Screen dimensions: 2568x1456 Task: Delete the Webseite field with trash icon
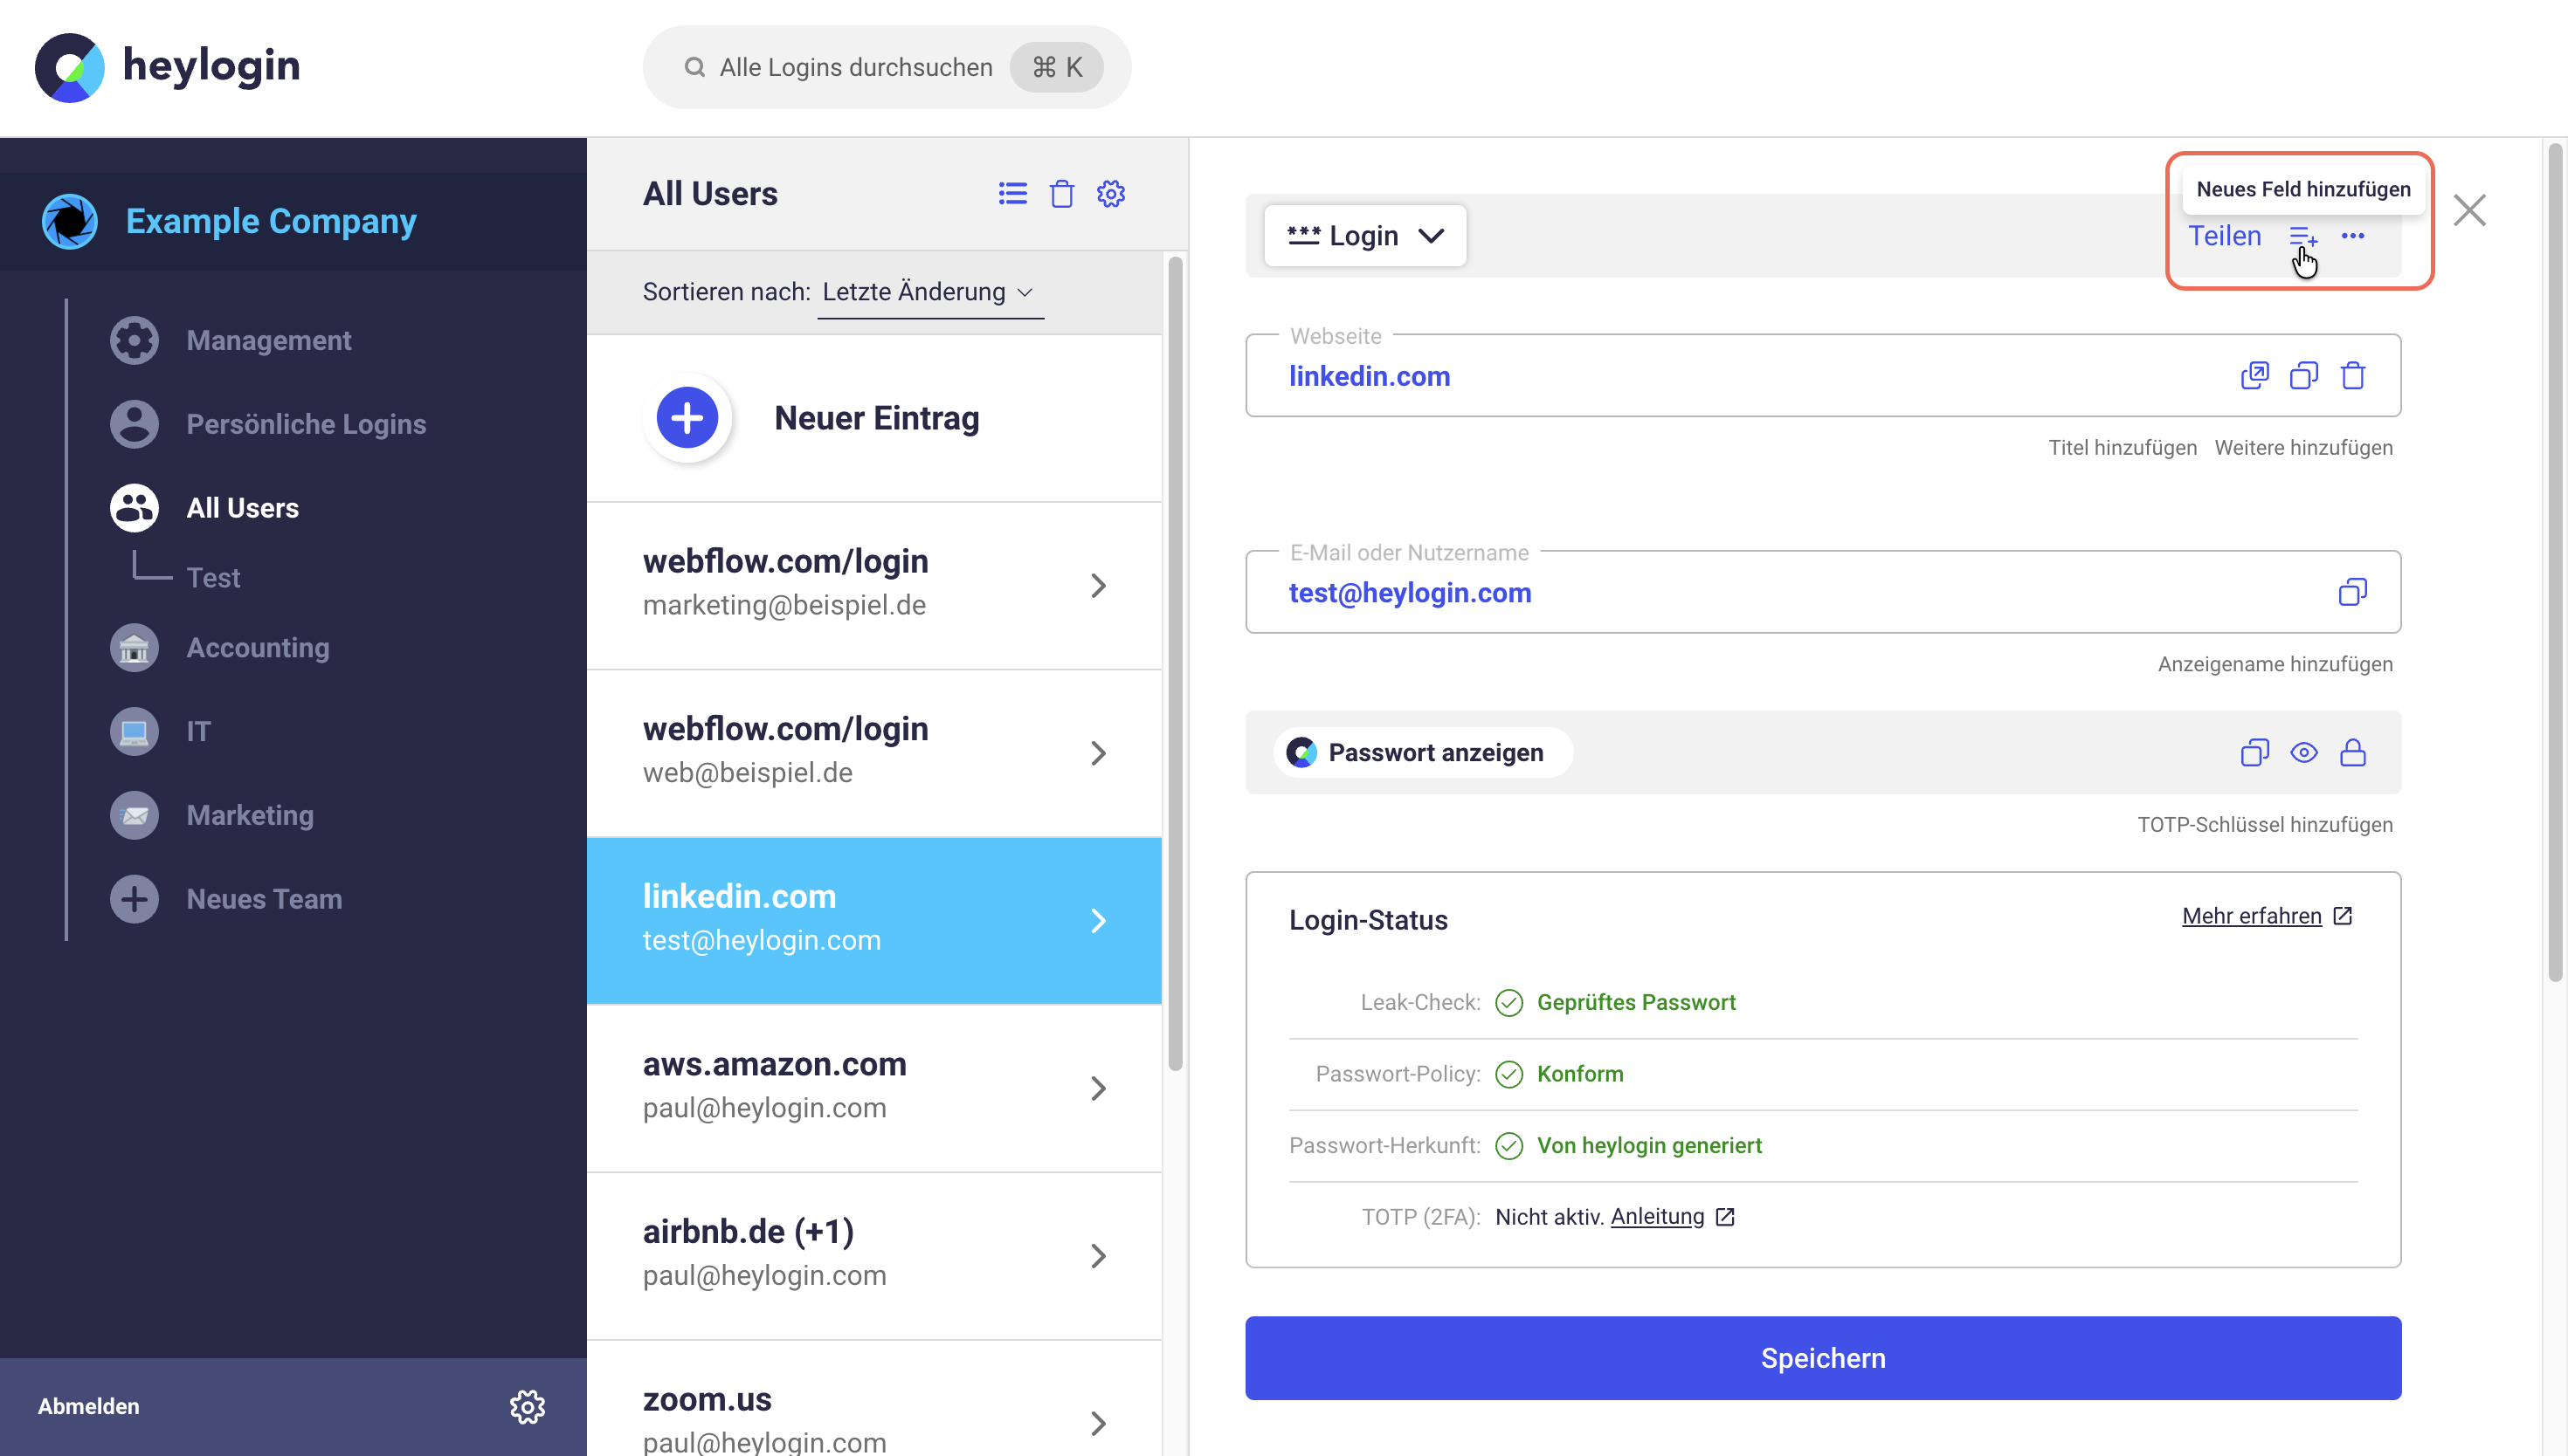(2353, 376)
